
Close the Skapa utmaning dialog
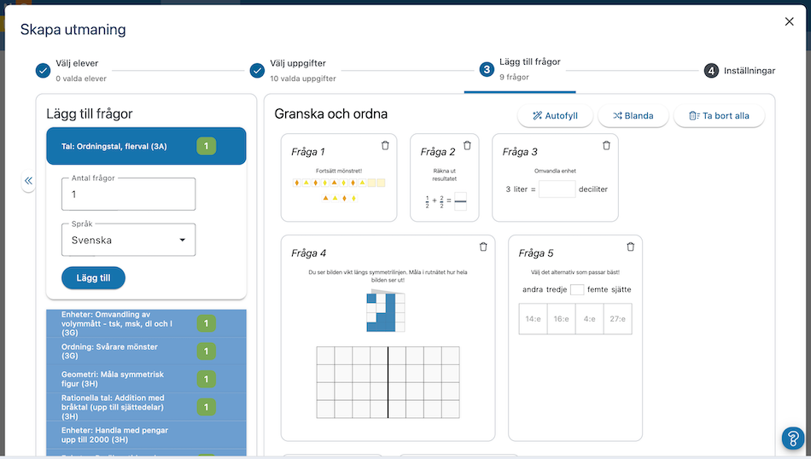coord(790,21)
